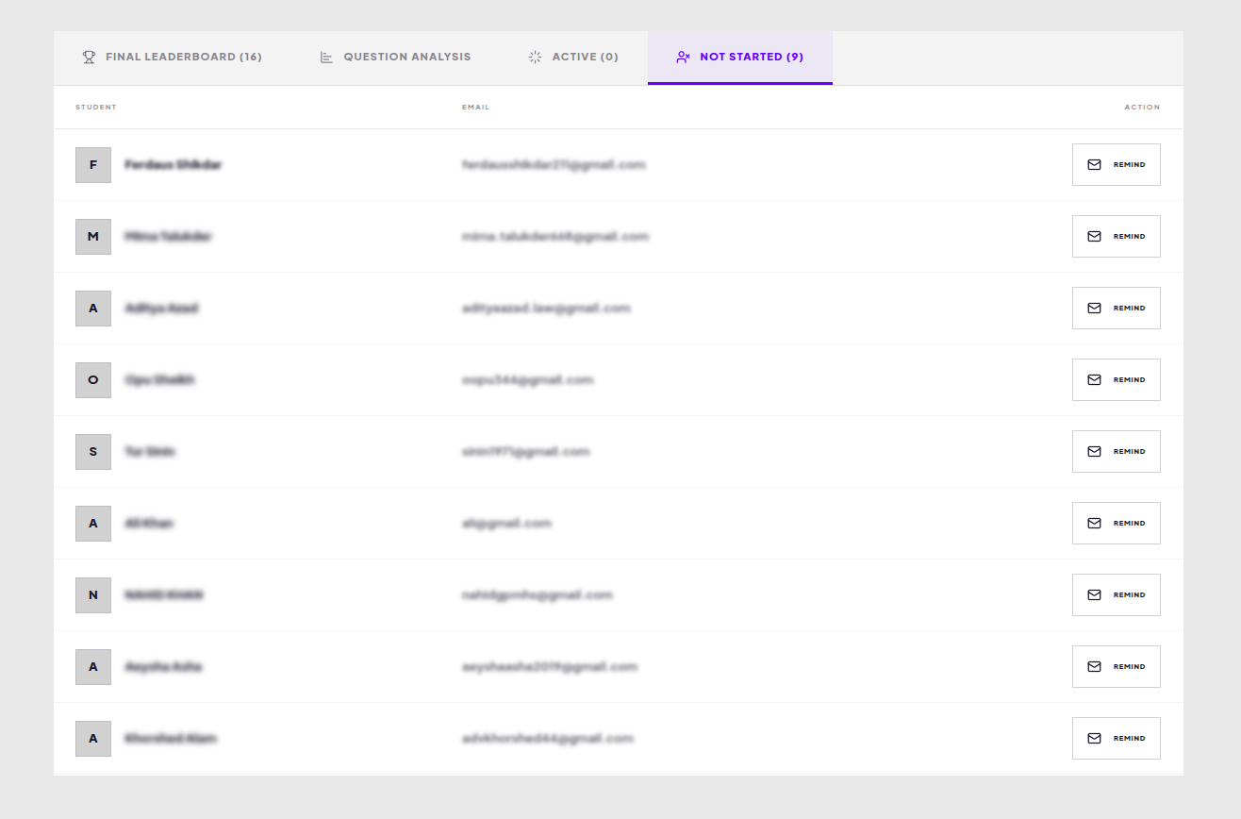Send a reminder to Ali Khan

(1117, 524)
